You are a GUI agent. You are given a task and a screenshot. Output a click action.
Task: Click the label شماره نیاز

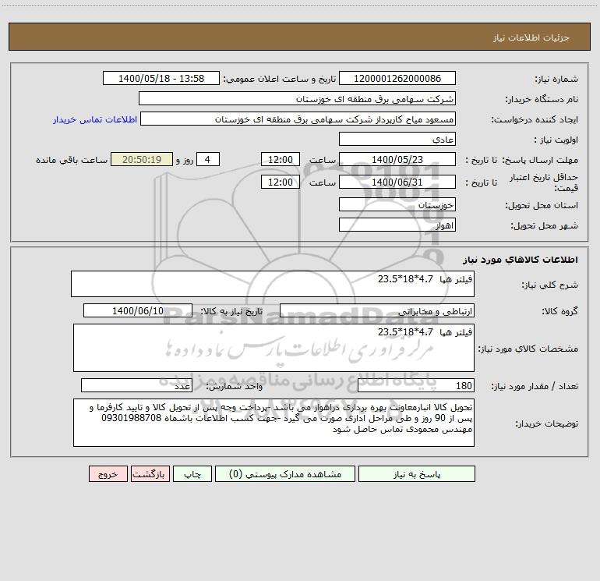click(x=556, y=80)
